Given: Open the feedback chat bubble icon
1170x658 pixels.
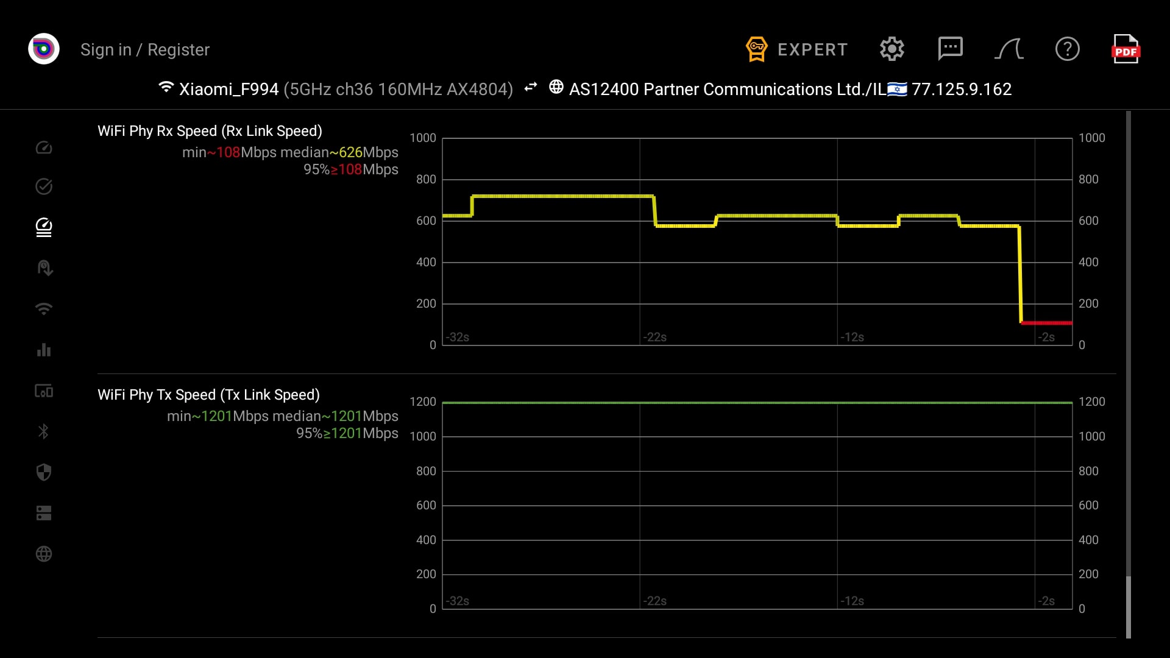Looking at the screenshot, I should [x=950, y=49].
